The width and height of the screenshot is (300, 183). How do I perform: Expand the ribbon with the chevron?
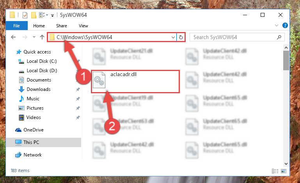click(x=277, y=25)
